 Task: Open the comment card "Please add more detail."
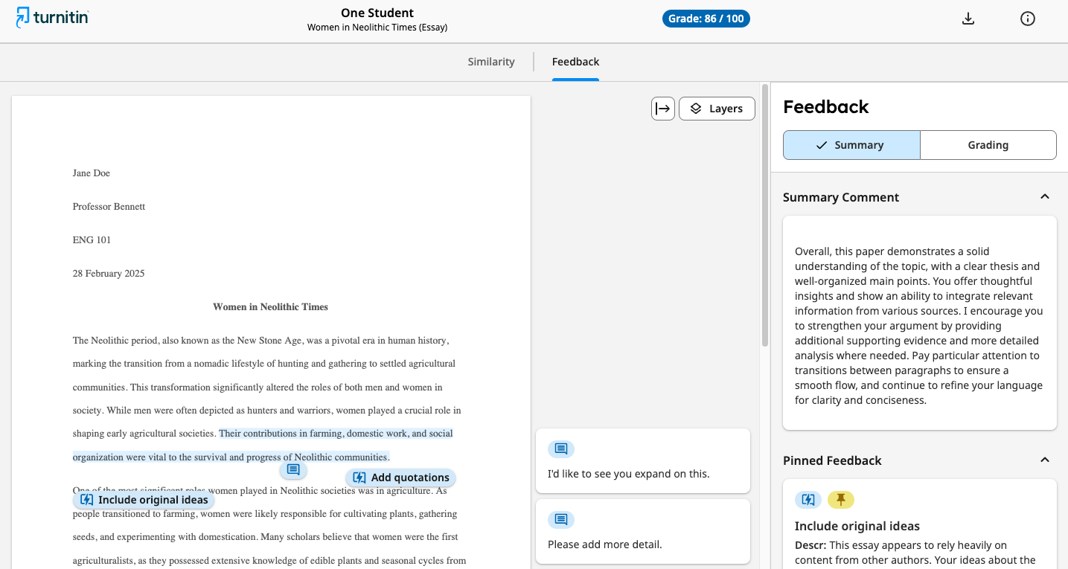pos(643,531)
